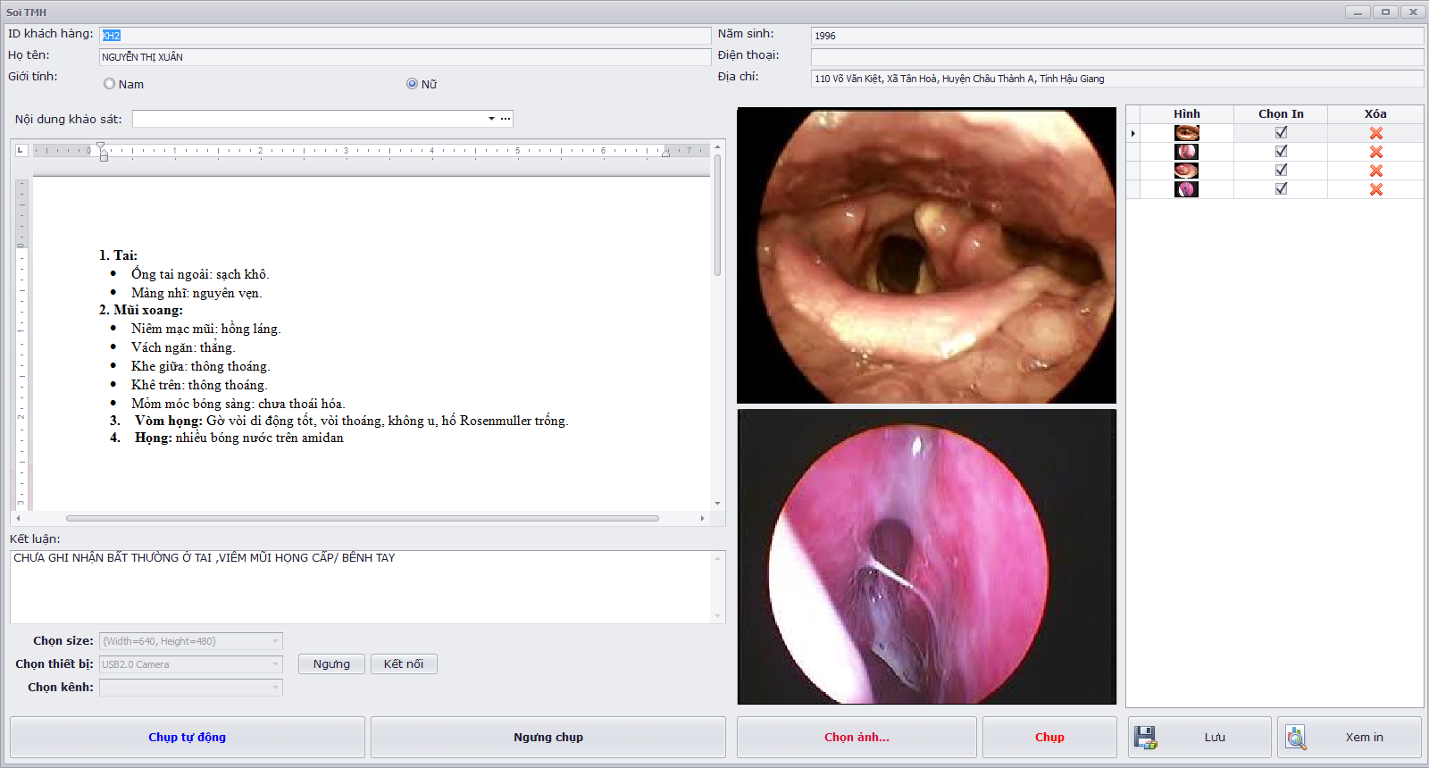
Task: Delete the second image with red X
Action: (1375, 152)
